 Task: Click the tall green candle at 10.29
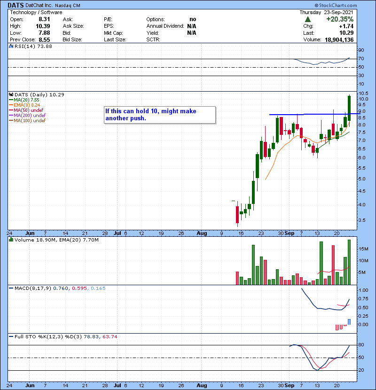click(x=349, y=108)
